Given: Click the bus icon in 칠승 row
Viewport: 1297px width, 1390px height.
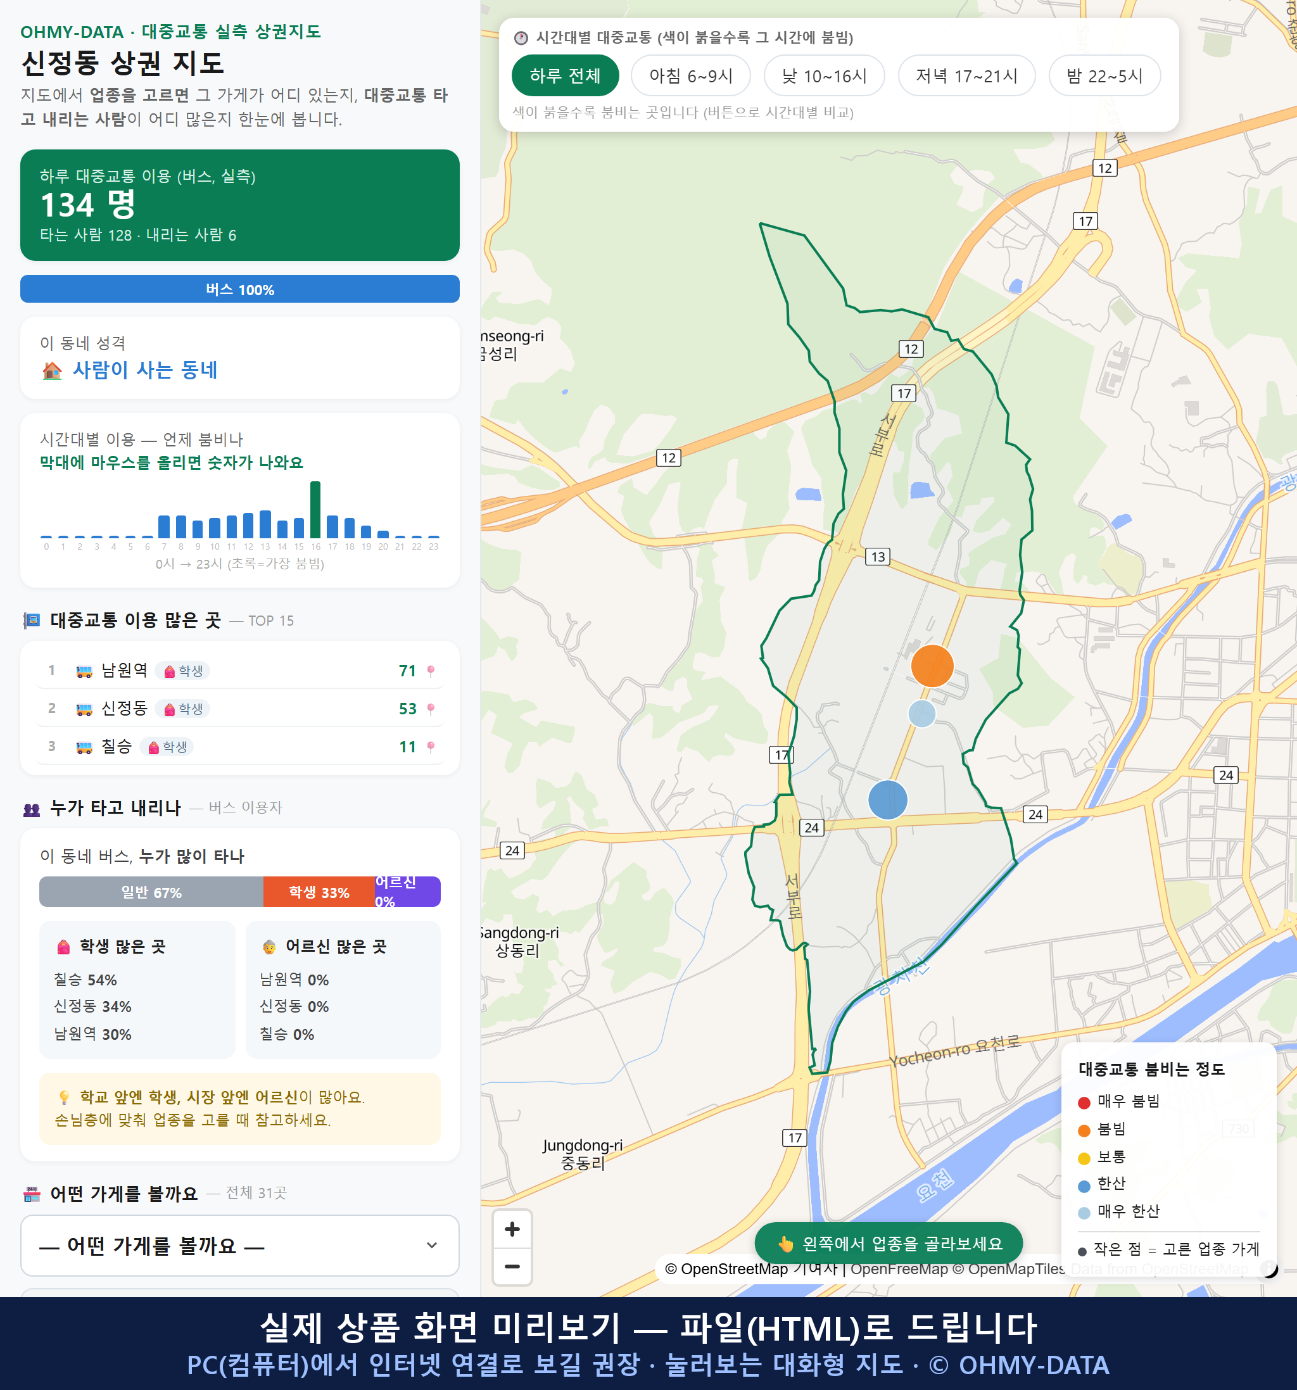Looking at the screenshot, I should click(x=84, y=747).
